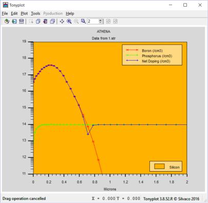Click the duplicate plot toolbar icon
The height and width of the screenshot is (203, 208).
pyautogui.click(x=38, y=22)
